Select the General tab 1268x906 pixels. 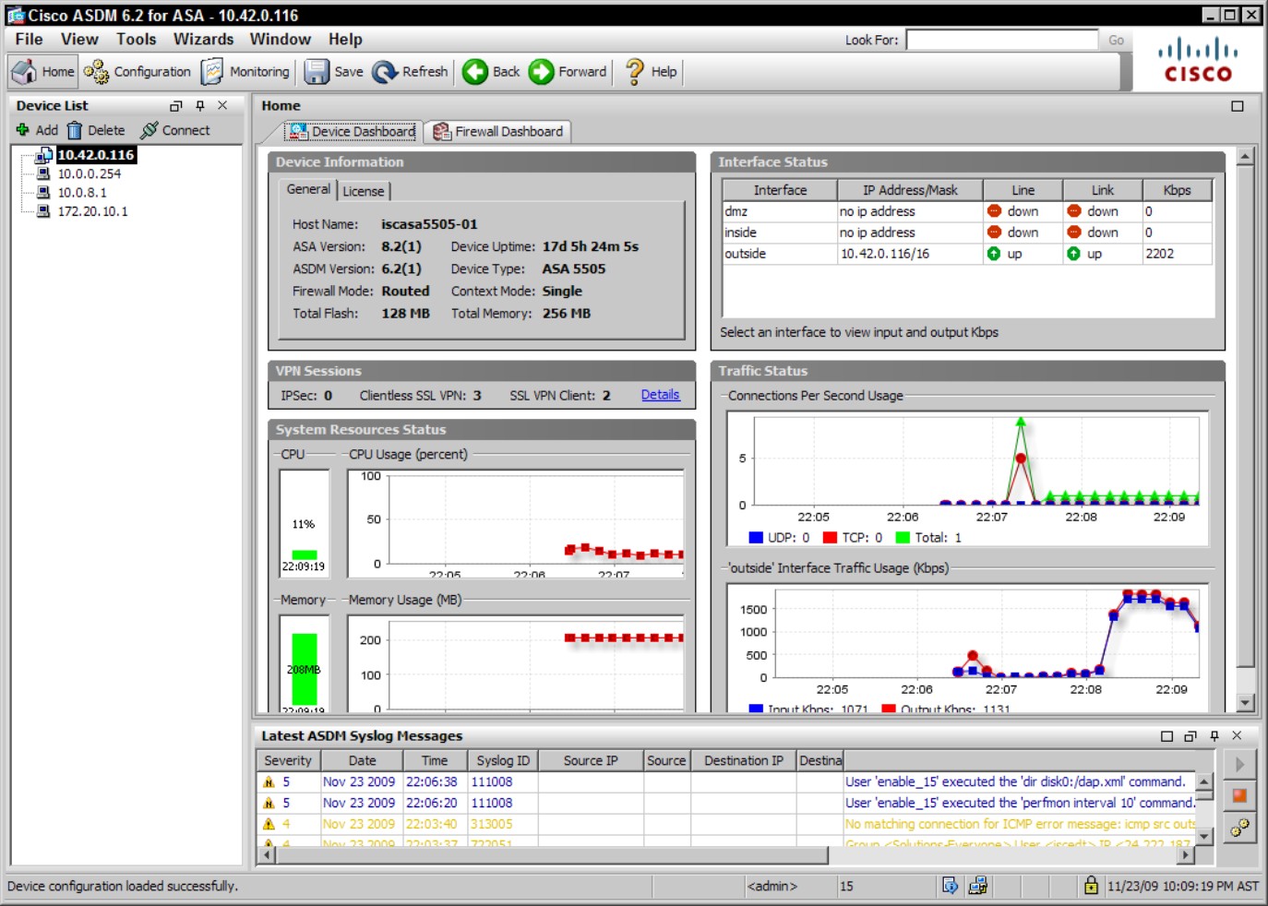click(x=308, y=189)
